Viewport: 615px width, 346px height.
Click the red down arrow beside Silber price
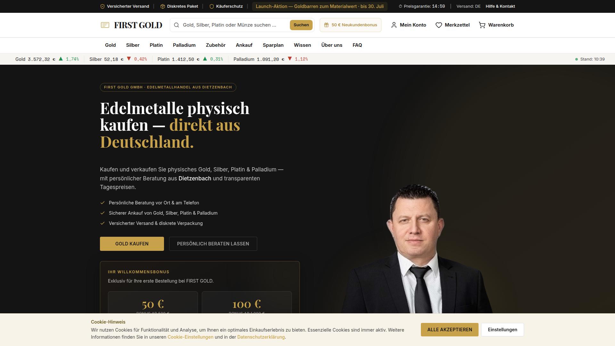pos(129,59)
